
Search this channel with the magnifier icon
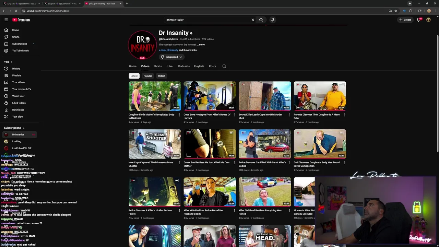coord(224,66)
